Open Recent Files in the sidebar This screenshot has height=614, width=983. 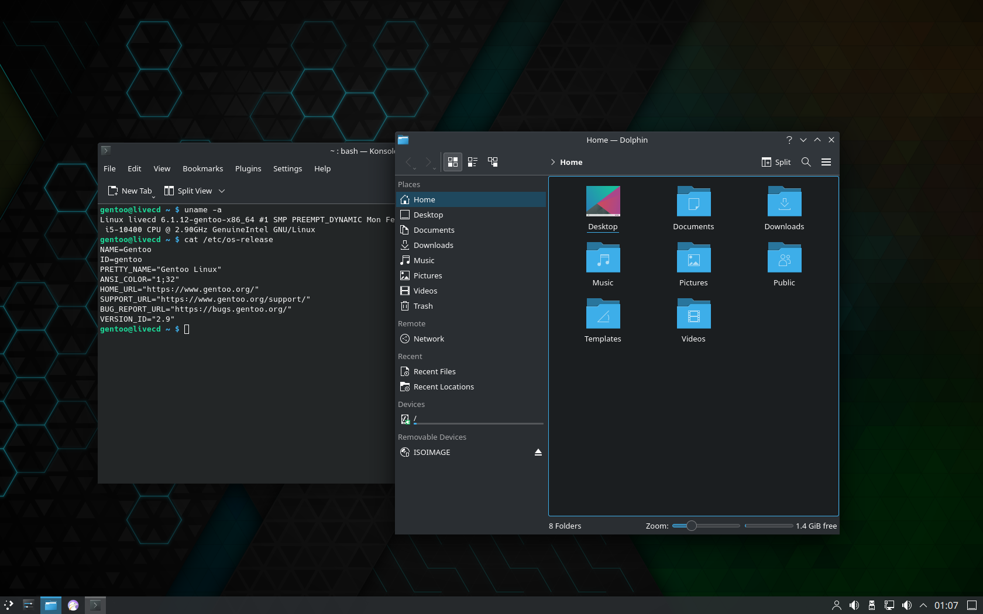coord(471,371)
